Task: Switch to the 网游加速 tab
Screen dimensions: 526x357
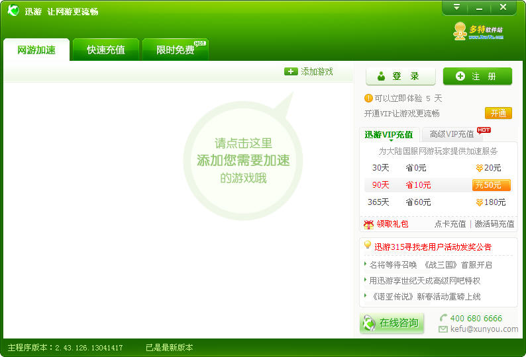Action: tap(36, 50)
